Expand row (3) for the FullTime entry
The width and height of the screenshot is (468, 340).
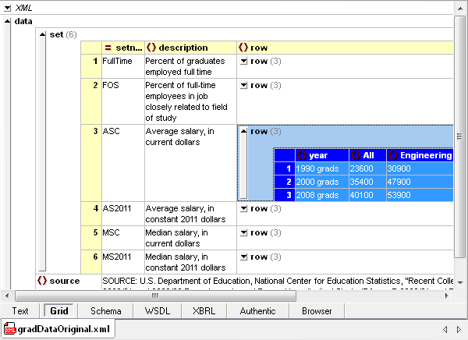(243, 61)
